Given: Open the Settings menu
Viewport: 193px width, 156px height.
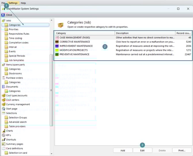Looking at the screenshot, I should point(13,3).
